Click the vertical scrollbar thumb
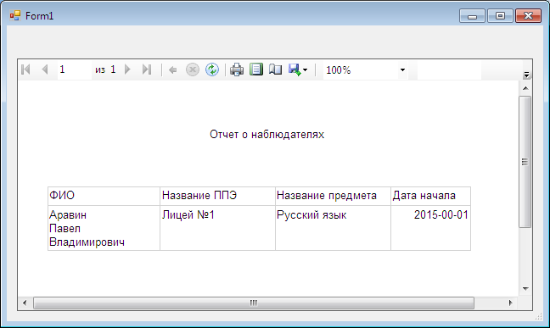 coord(525,162)
